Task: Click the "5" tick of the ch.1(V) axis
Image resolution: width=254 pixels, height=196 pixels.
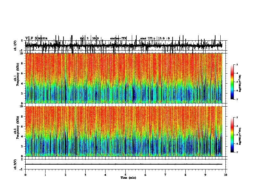Action: click(x=22, y=40)
